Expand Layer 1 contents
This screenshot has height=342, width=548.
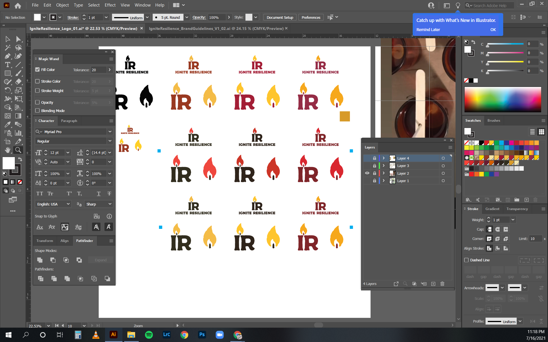[384, 181]
